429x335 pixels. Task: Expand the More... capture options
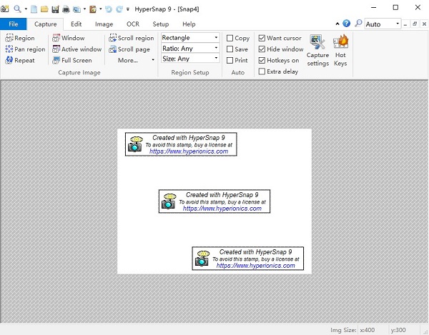[136, 61]
